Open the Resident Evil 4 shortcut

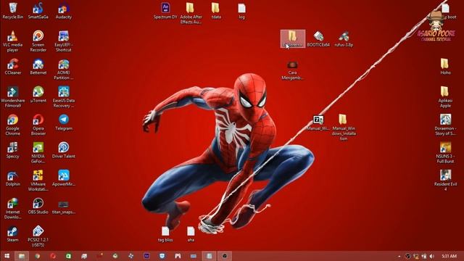click(x=445, y=181)
